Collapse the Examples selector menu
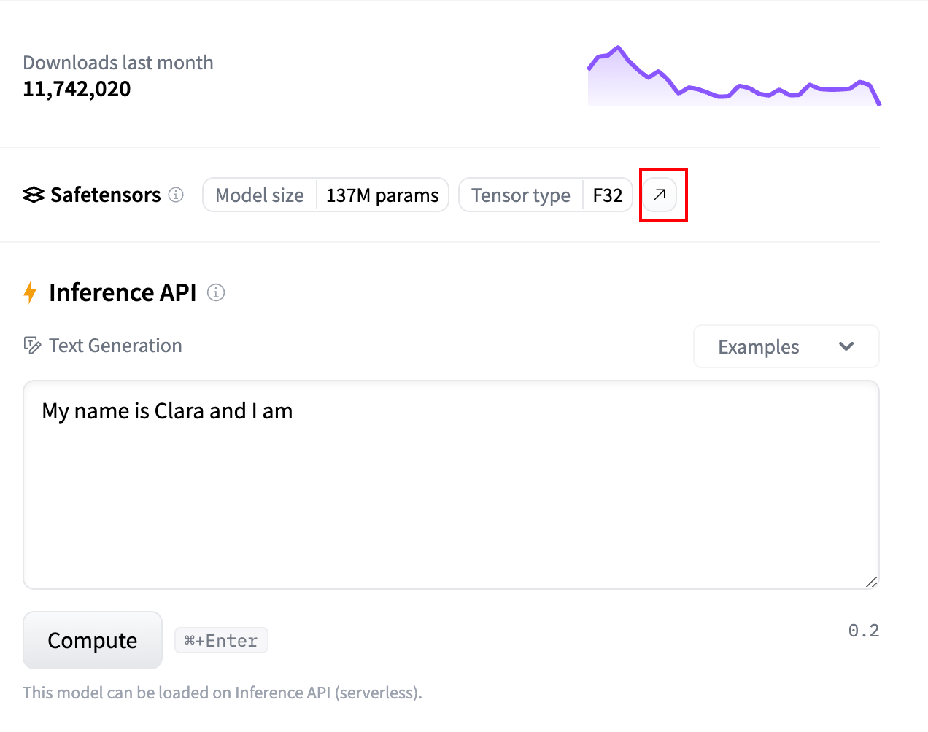 pos(786,346)
